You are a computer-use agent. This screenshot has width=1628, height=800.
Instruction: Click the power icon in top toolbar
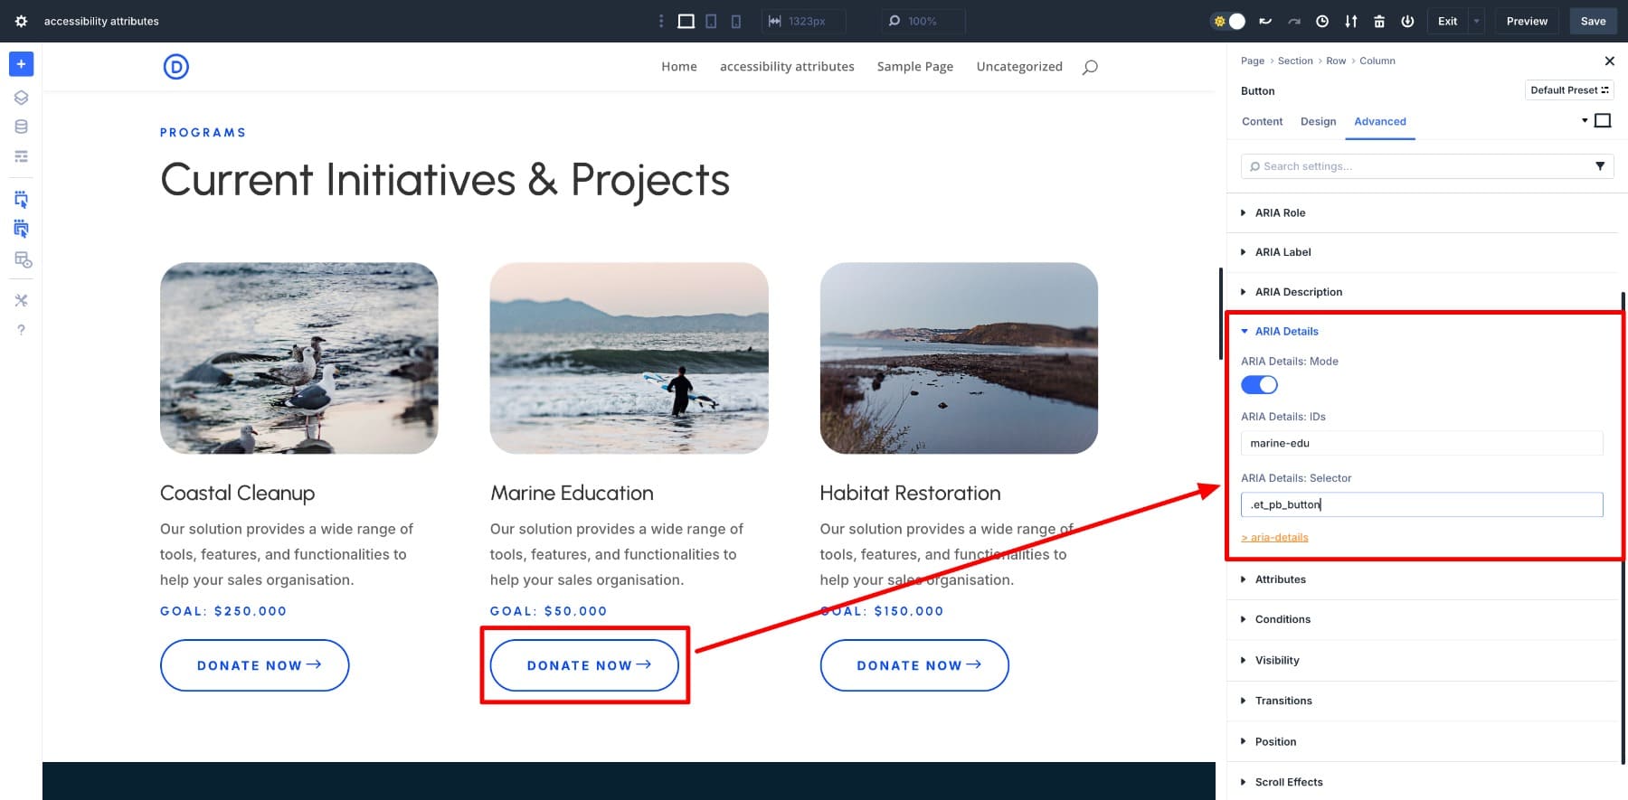(1407, 21)
